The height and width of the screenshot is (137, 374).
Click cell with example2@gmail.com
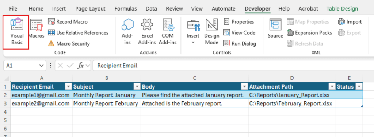click(42, 103)
